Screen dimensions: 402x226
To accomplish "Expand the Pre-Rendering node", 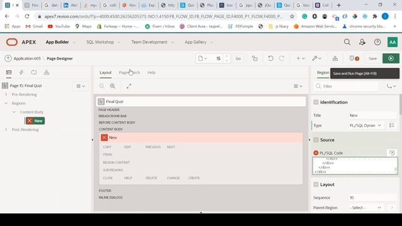I will point(6,94).
